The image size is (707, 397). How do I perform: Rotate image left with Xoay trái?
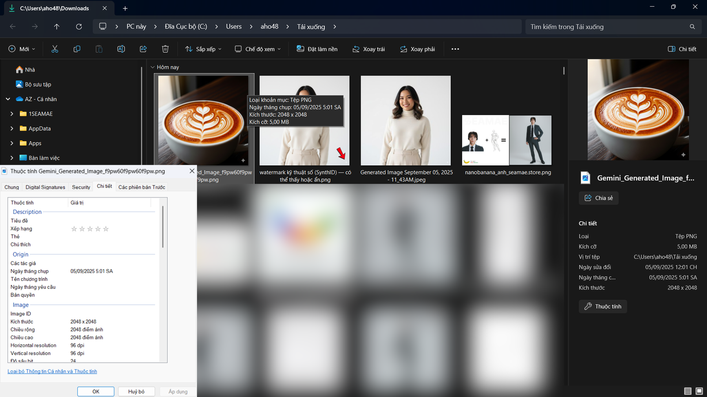pos(369,49)
